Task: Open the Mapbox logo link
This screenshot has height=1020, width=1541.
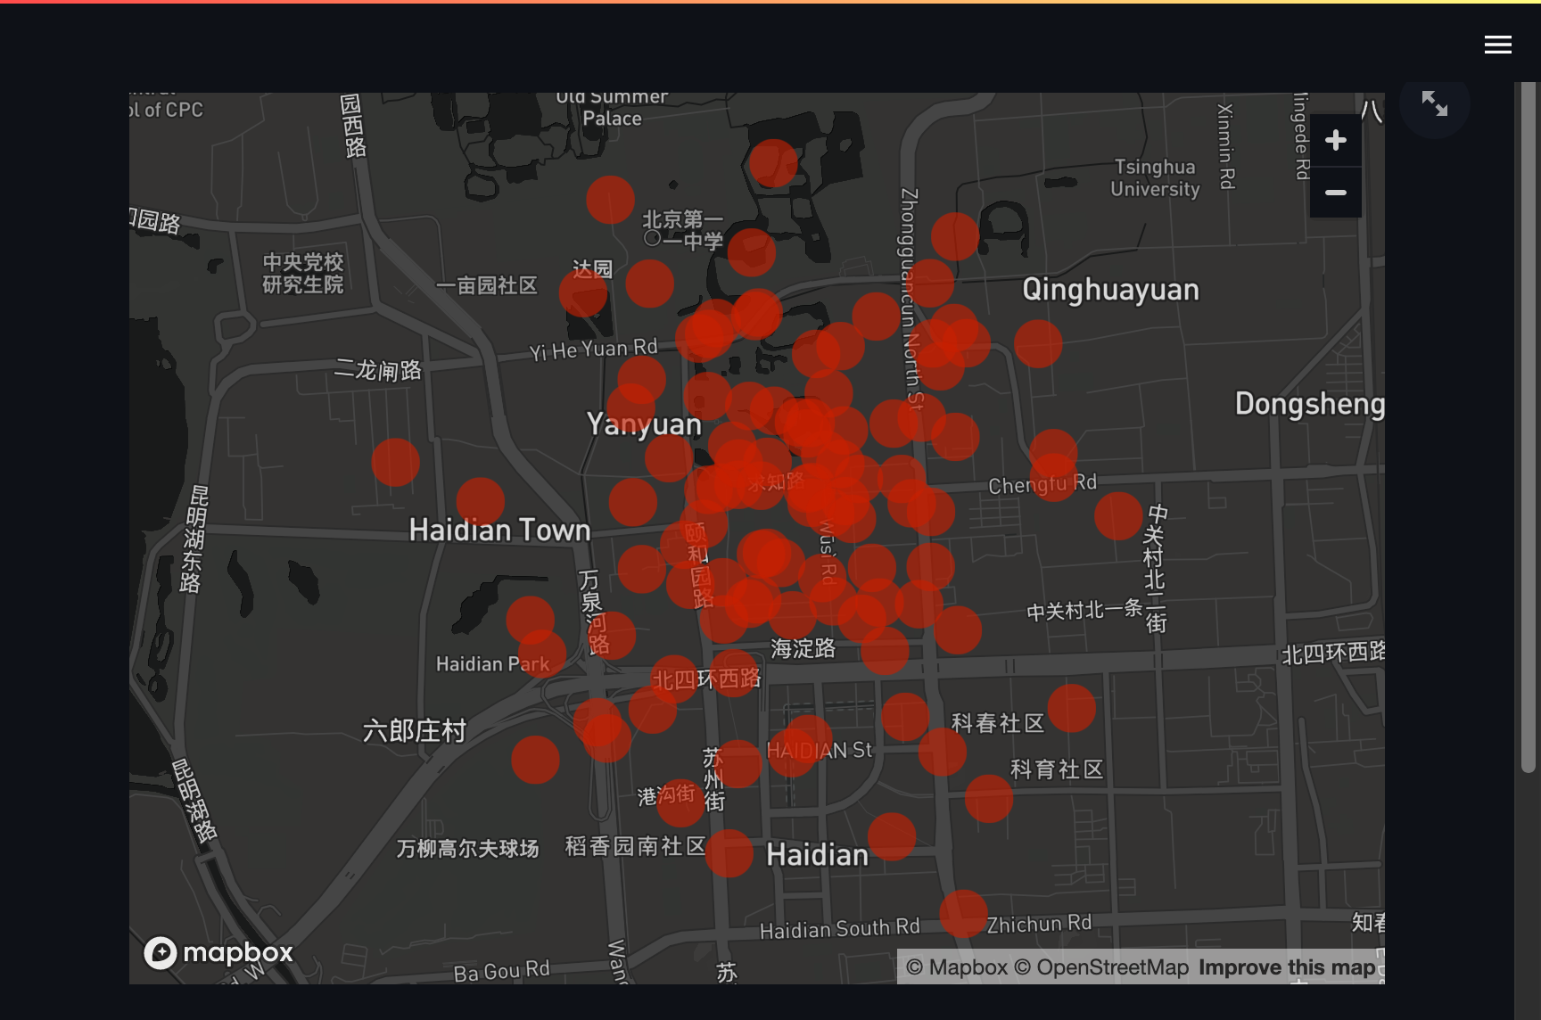Action: 218,952
